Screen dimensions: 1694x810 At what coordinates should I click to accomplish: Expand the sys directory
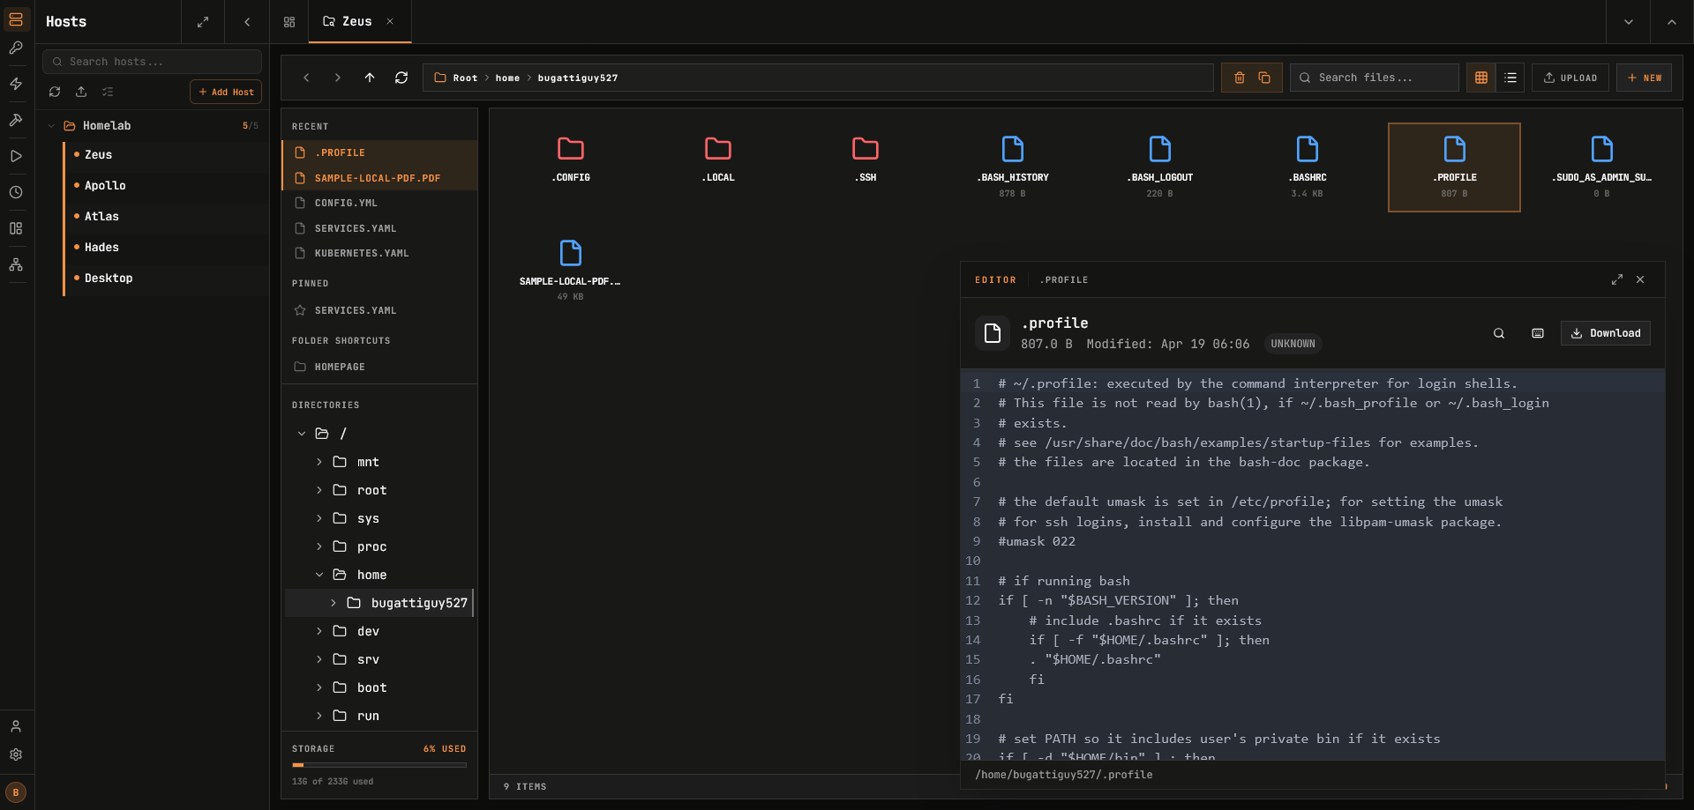coord(319,518)
